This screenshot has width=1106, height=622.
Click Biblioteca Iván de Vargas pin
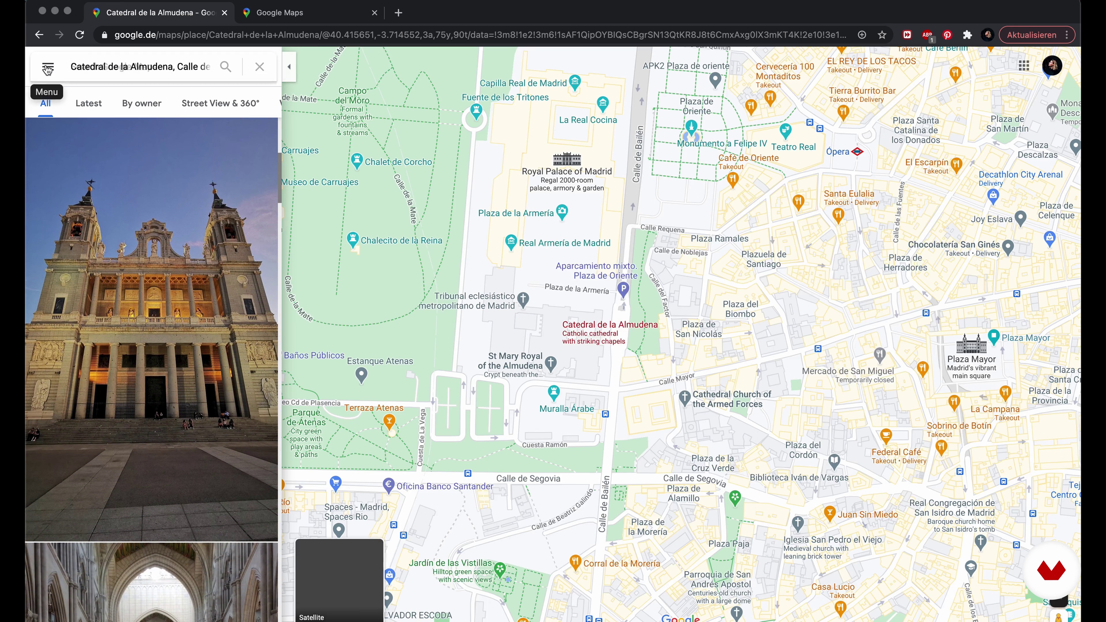tap(834, 462)
